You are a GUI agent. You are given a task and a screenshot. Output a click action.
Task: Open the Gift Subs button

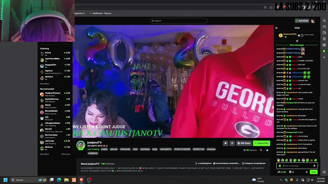coord(244,143)
